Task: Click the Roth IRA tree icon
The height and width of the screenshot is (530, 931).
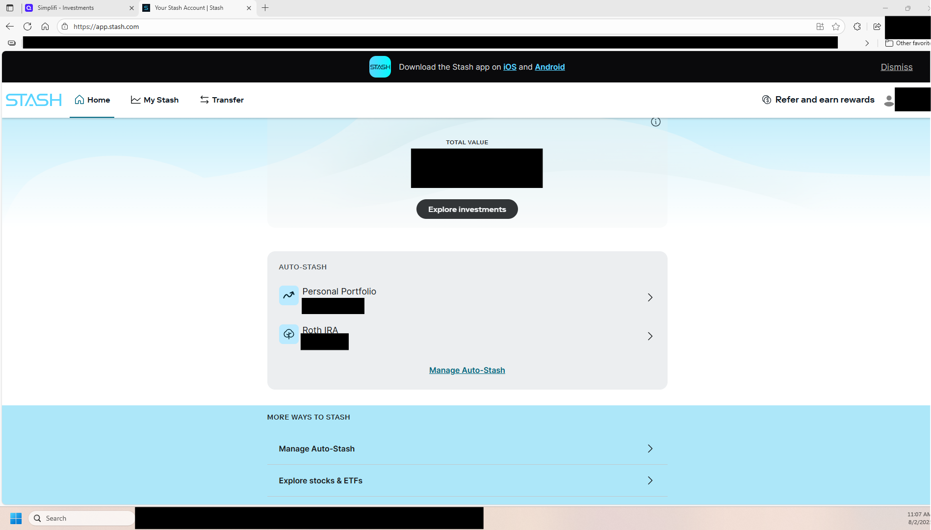Action: point(288,334)
